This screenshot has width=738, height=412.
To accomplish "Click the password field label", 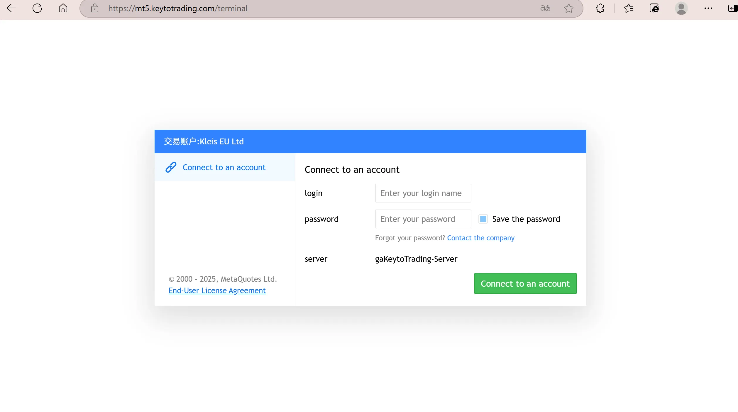I will [x=321, y=219].
